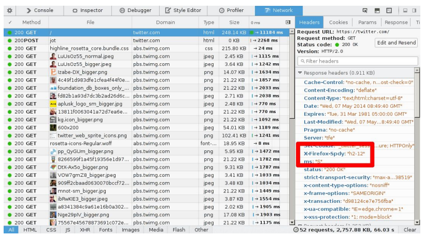The height and width of the screenshot is (236, 425).
Task: Click the element picker icon in toolbar
Action: point(365,10)
